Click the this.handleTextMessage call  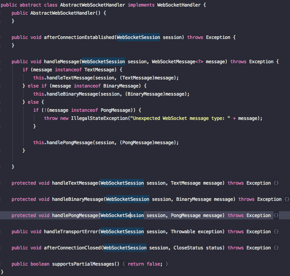(63, 78)
